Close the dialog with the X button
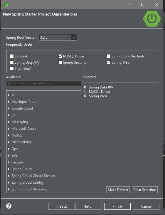 point(156,4)
